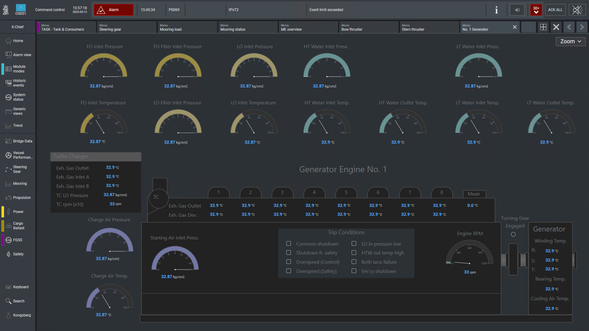Viewport: 589px width, 331px height.
Task: Go to Propulsion in sidebar
Action: point(18,198)
